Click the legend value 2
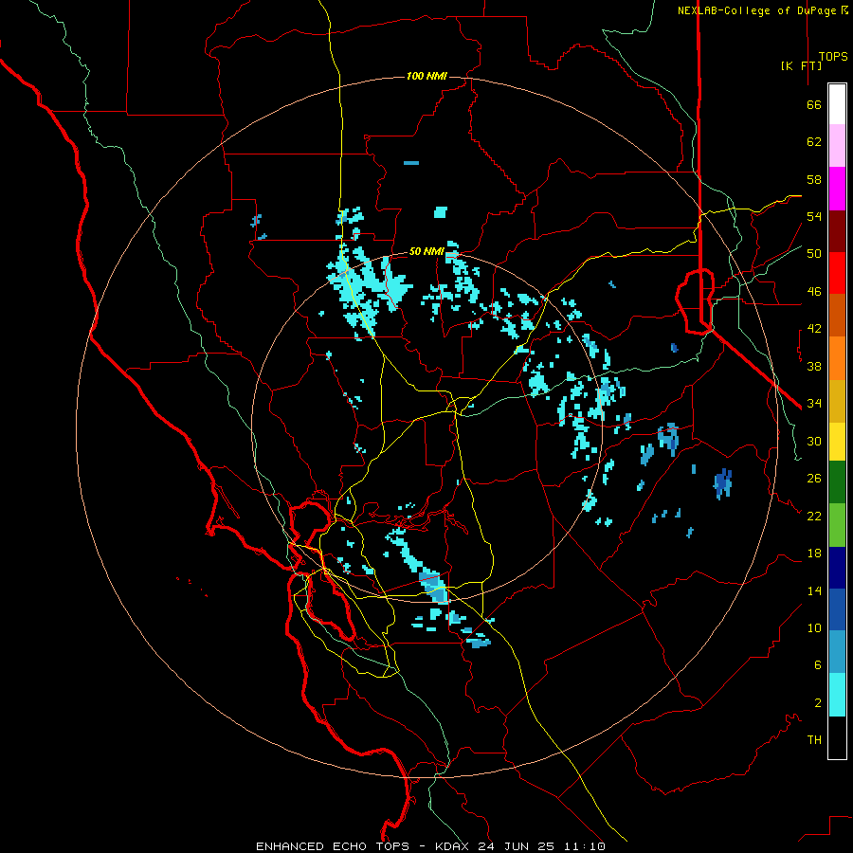The height and width of the screenshot is (853, 853). [818, 702]
